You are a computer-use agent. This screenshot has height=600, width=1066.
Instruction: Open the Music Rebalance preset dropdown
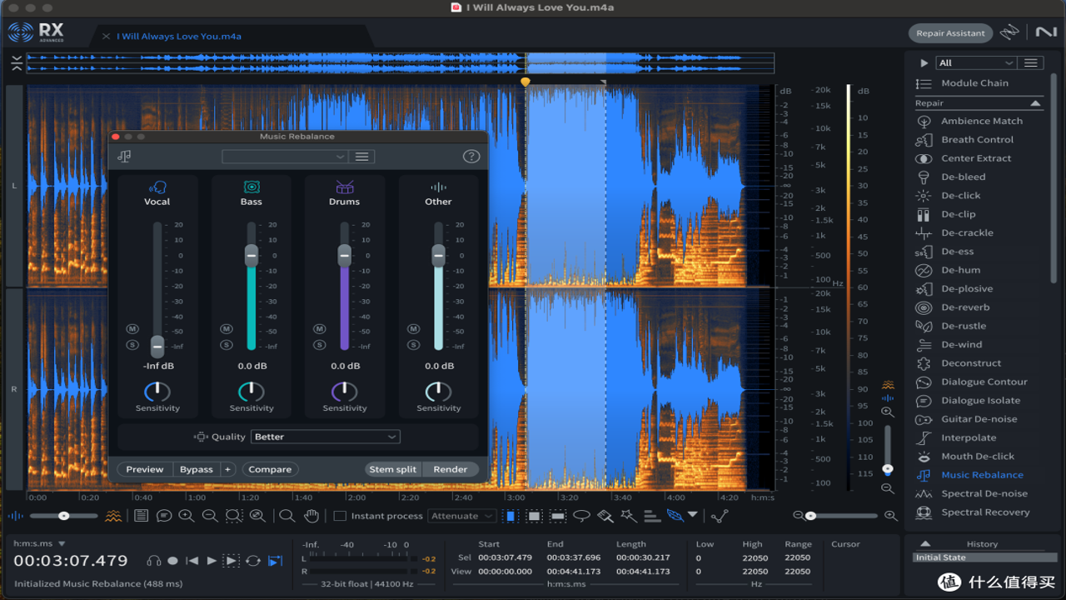(x=284, y=157)
